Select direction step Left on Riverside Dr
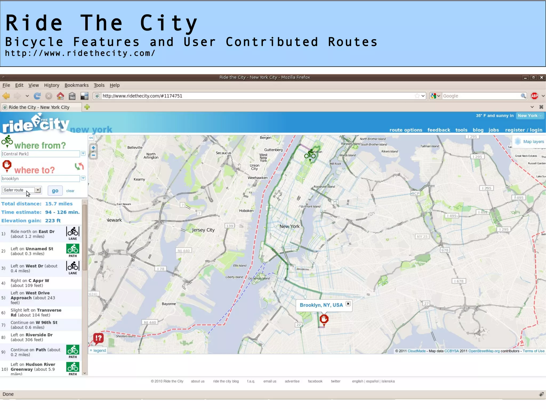This screenshot has width=546, height=409. click(x=41, y=337)
